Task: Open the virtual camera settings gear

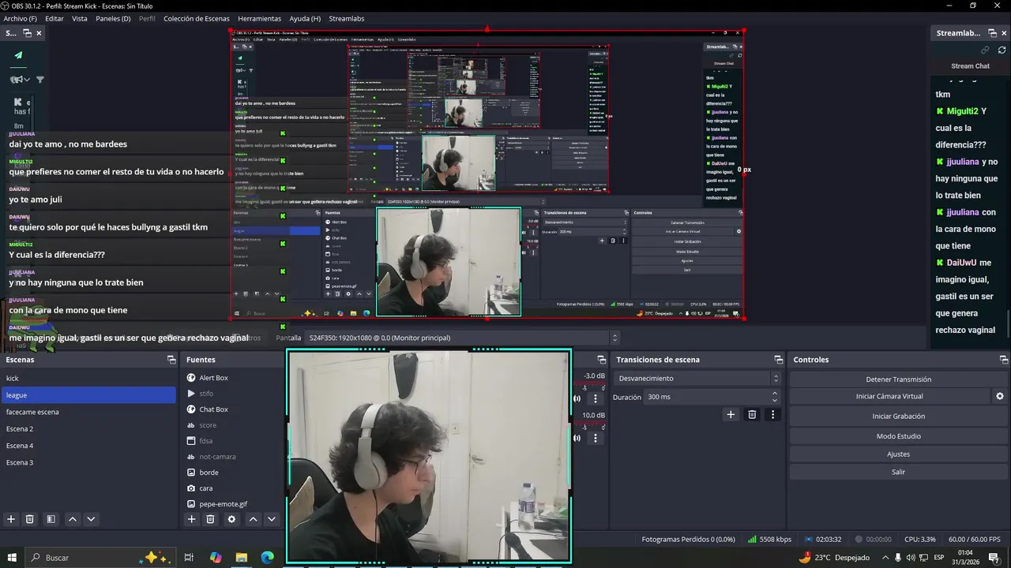Action: coord(1000,396)
